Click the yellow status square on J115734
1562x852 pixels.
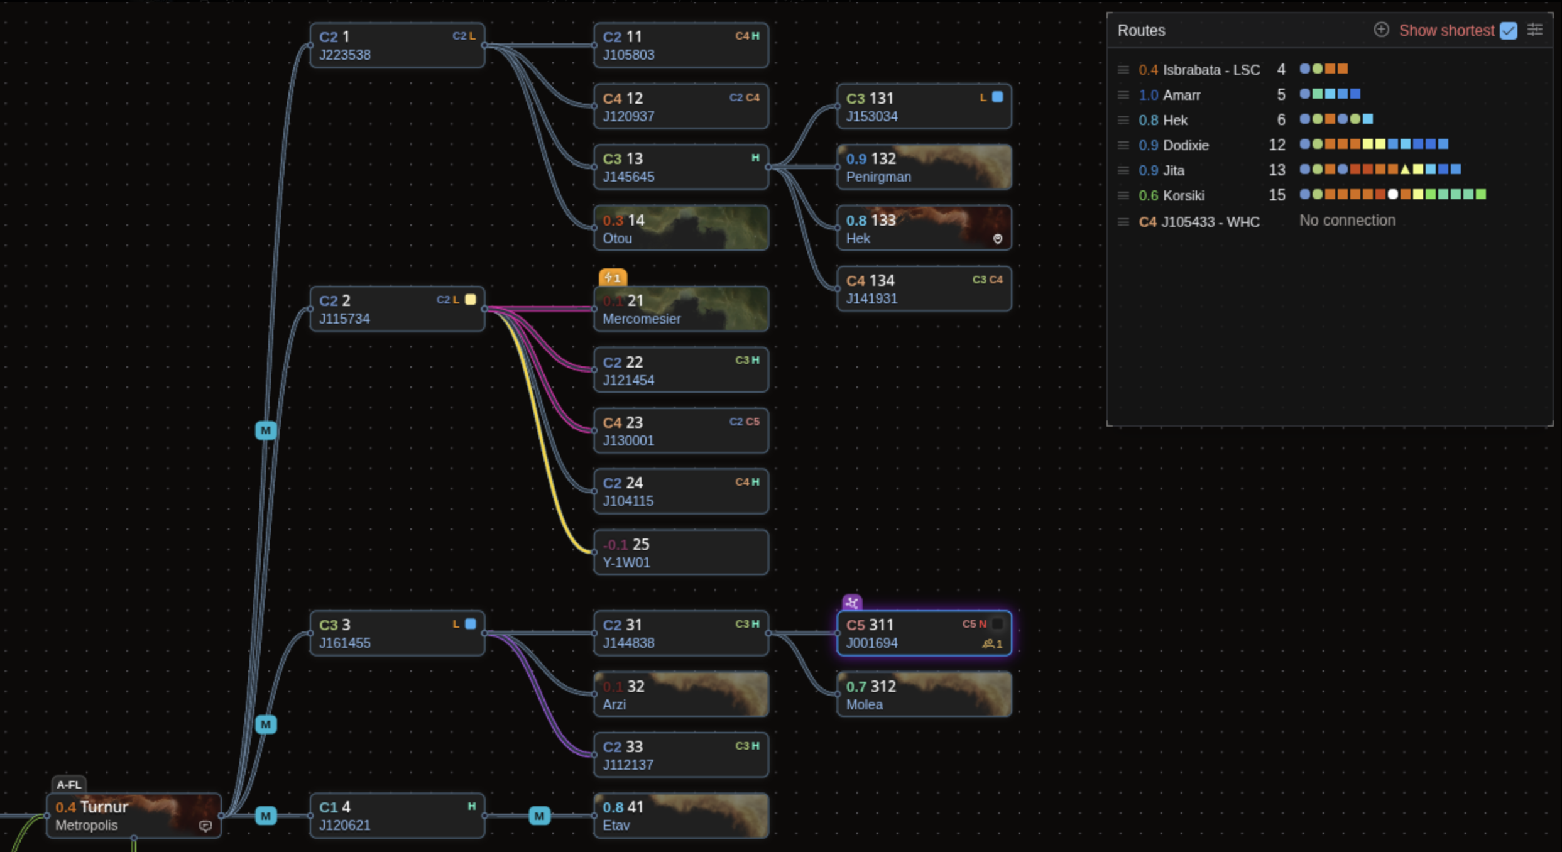[x=470, y=300]
